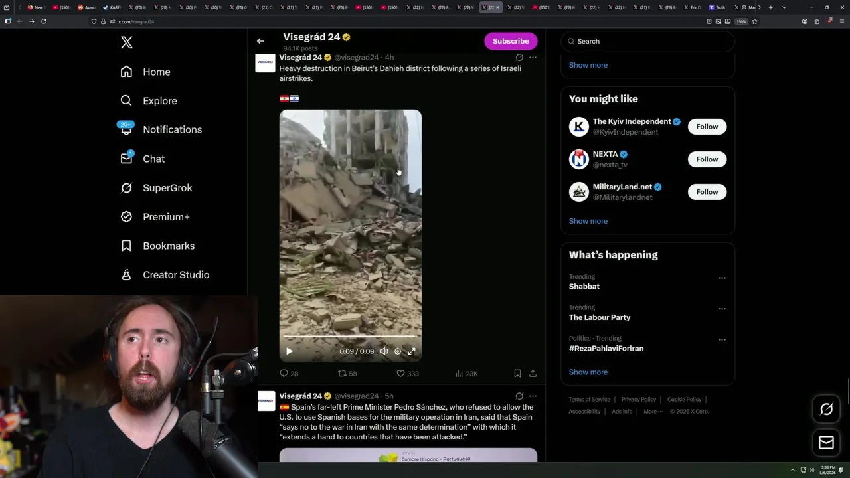Subscribe to Visegrád 24

coord(511,41)
